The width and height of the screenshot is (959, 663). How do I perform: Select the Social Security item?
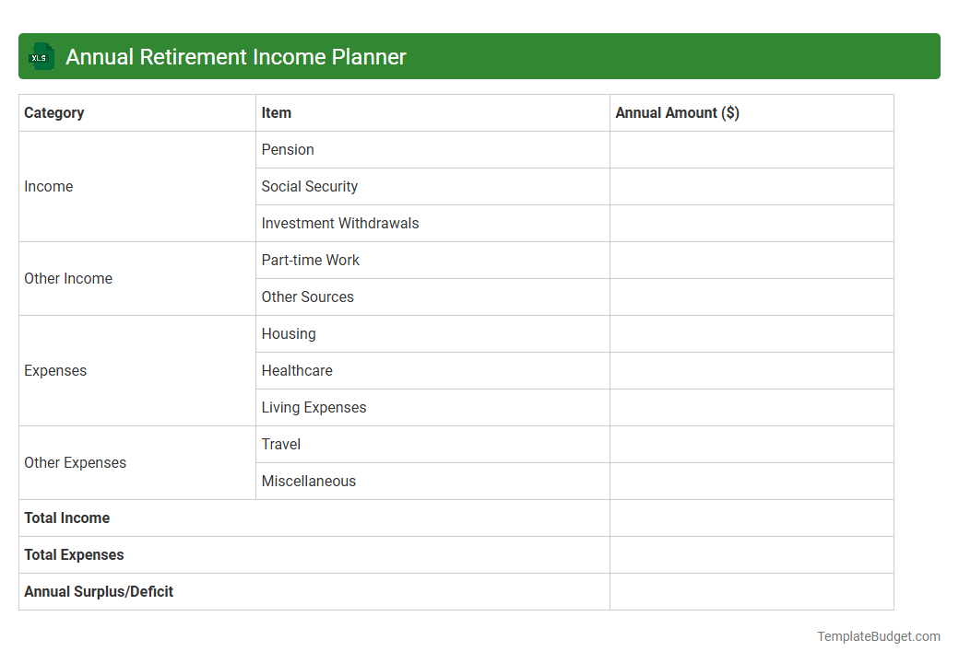tap(309, 186)
